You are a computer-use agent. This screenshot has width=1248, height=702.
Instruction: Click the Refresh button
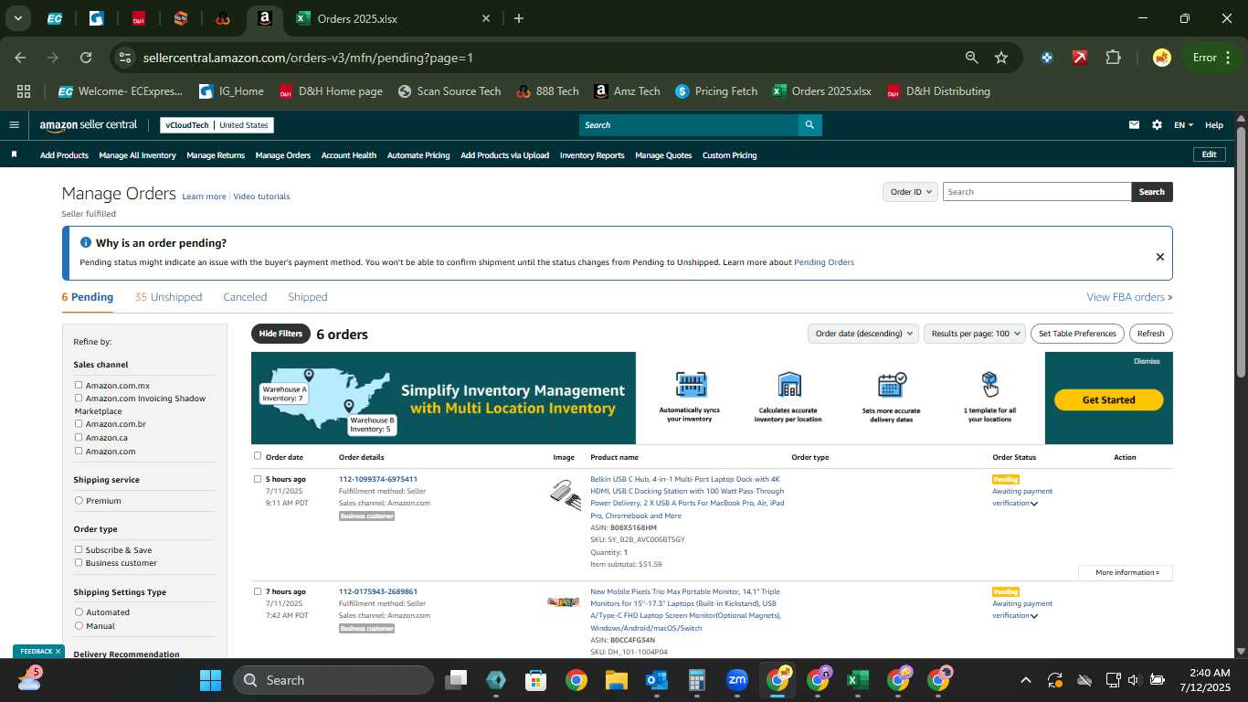[1151, 334]
